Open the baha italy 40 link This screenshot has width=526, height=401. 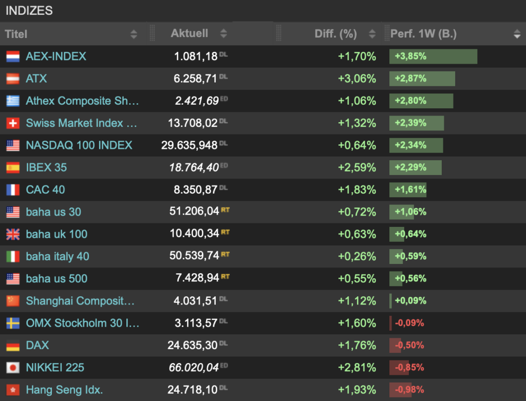pyautogui.click(x=58, y=257)
